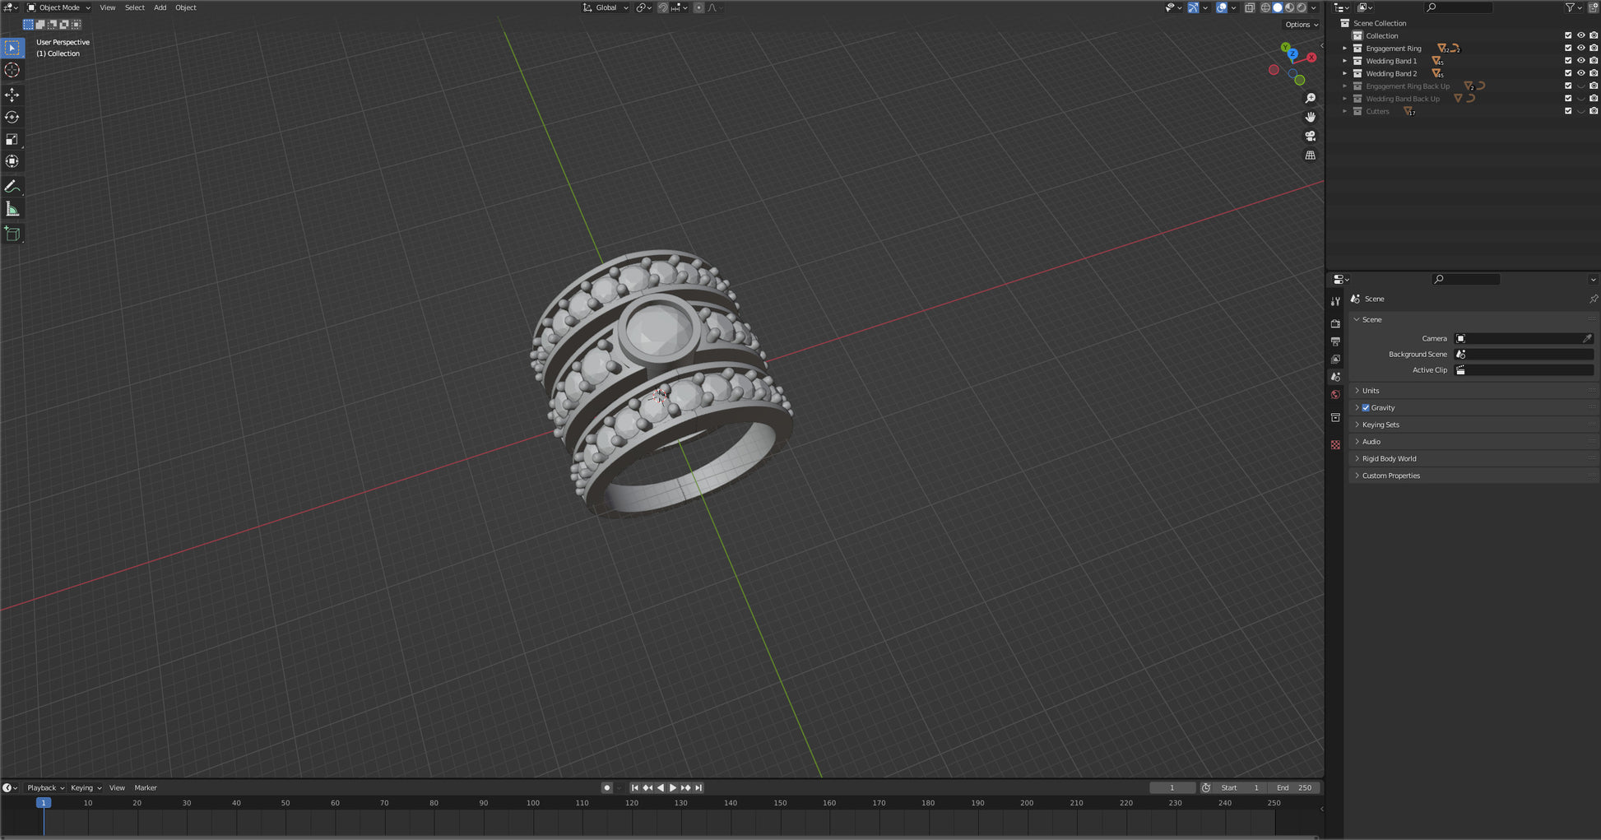This screenshot has width=1601, height=840.
Task: Toggle viewport gizmos button
Action: pos(1193,7)
